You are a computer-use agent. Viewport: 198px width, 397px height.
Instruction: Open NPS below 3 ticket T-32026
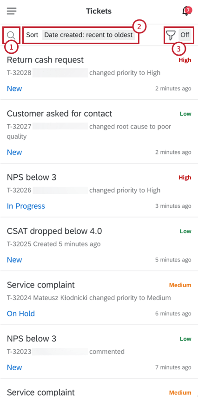click(99, 191)
